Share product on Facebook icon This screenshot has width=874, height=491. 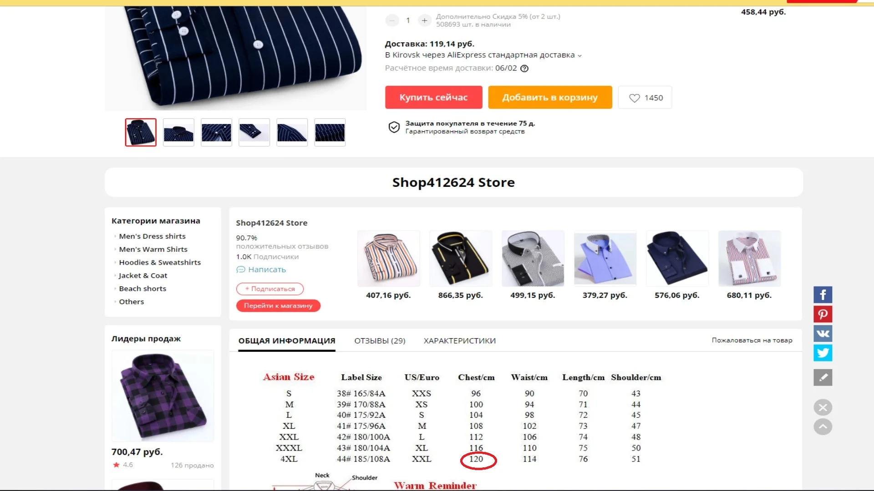(823, 295)
